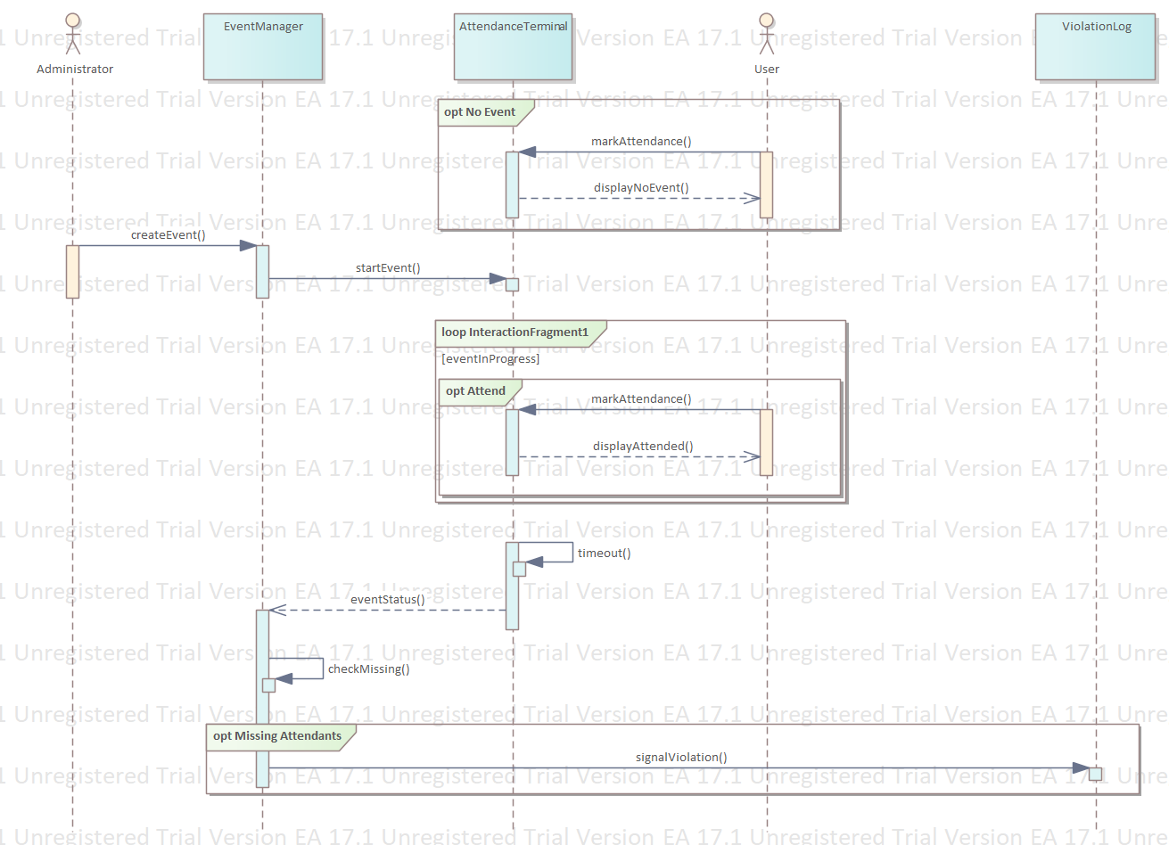
Task: Click the 'opt Missing Attendants' fragment label
Action: tap(277, 736)
